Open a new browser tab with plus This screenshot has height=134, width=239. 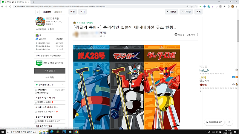tap(33, 2)
